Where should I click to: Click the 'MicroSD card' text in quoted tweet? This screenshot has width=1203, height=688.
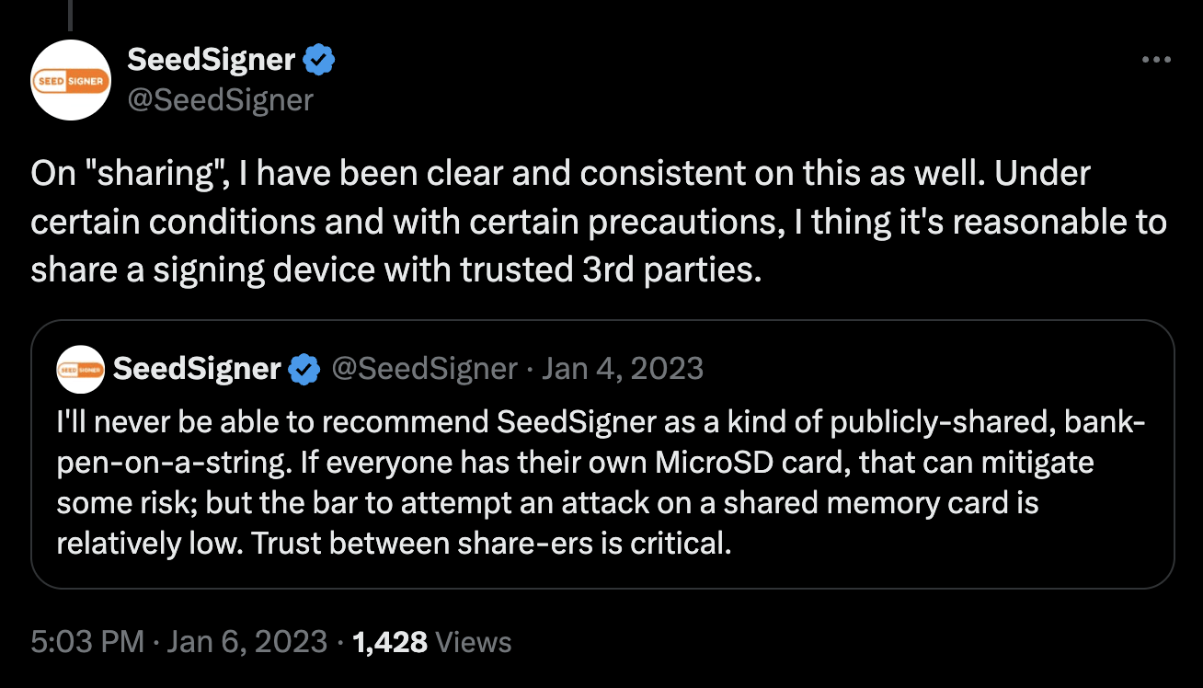pyautogui.click(x=751, y=463)
